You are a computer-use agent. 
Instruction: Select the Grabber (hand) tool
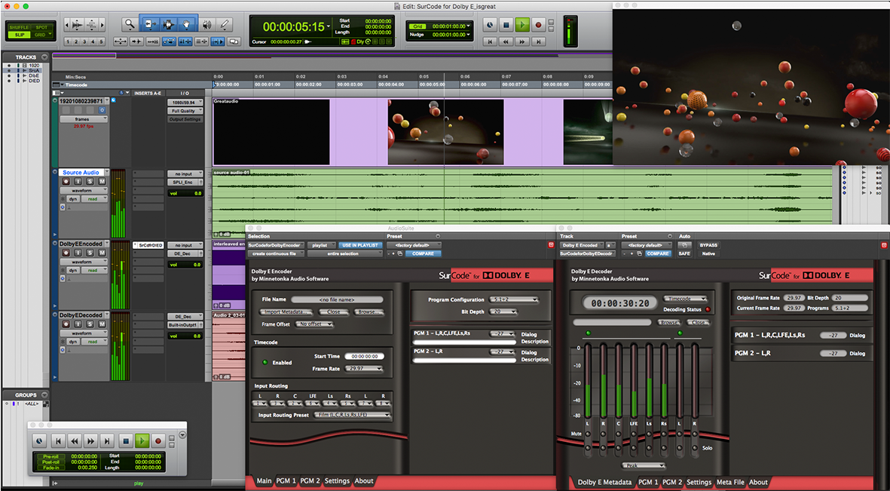(187, 25)
